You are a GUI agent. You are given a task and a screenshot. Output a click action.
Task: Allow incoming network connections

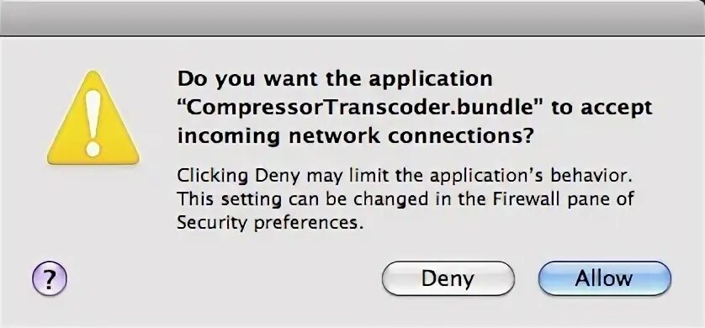[x=605, y=278]
